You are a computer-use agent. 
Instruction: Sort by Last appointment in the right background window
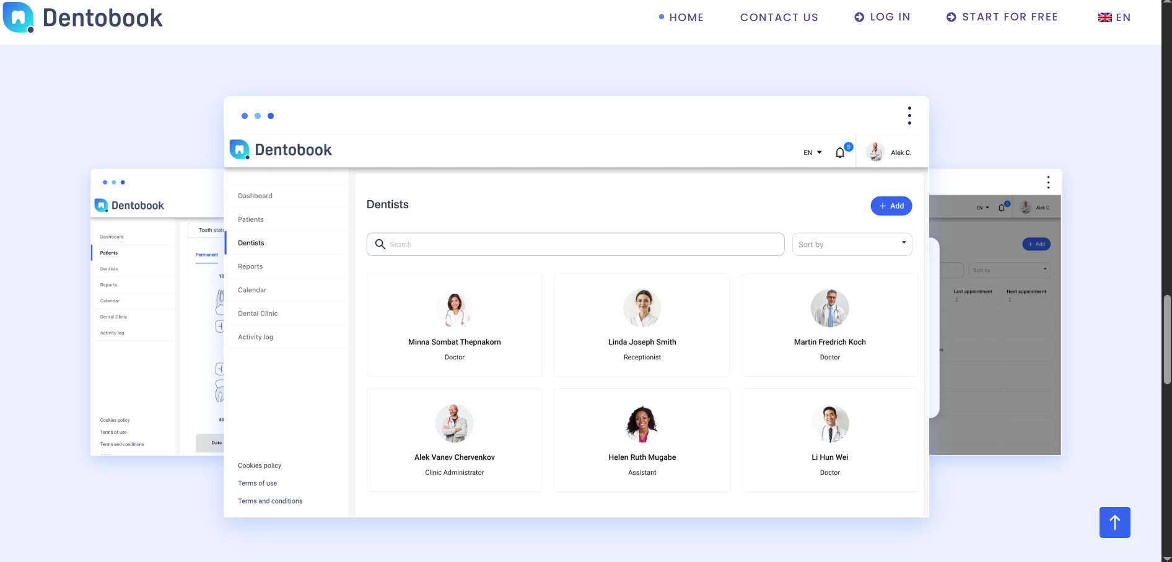973,291
